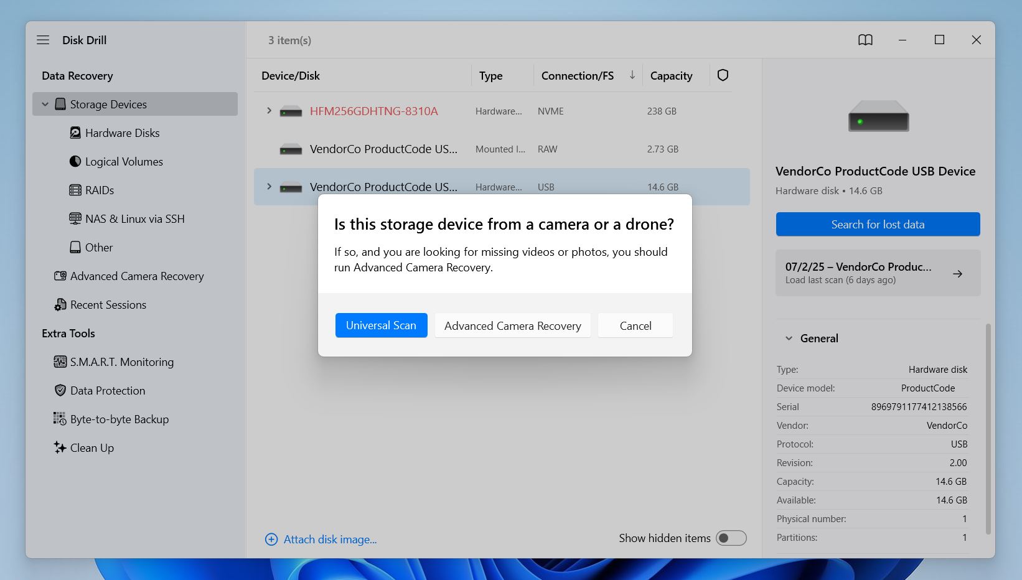Screen dimensions: 1022x580
Task: Sort devices by Connection/FS column
Action: (576, 75)
